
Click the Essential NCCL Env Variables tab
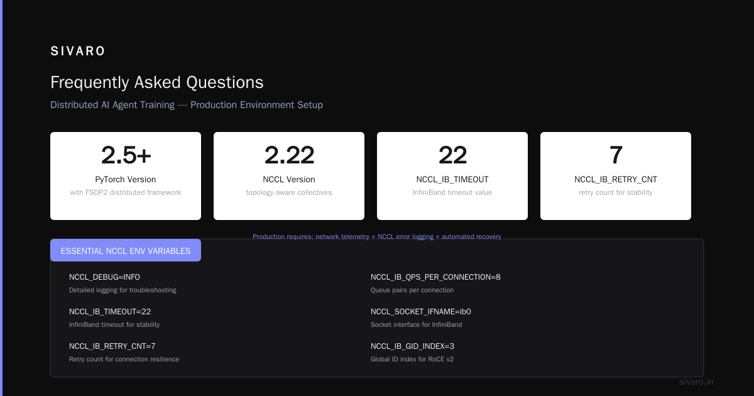coord(126,250)
